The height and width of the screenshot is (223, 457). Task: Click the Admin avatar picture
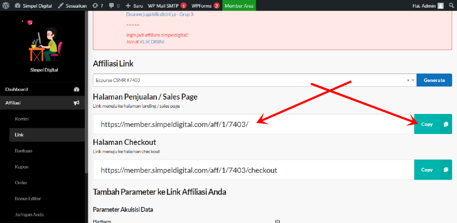pyautogui.click(x=440, y=5)
